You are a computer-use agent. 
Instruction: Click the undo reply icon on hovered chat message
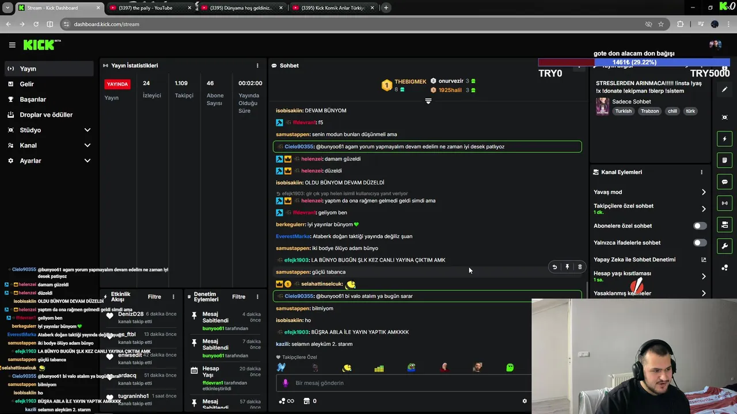[x=554, y=267]
